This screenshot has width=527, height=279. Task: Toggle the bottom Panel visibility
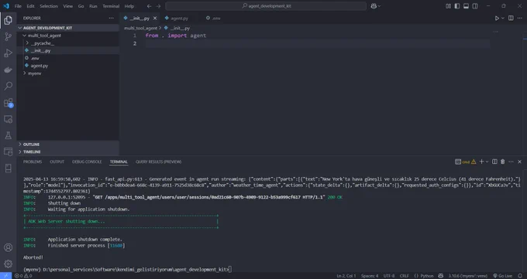(x=466, y=6)
